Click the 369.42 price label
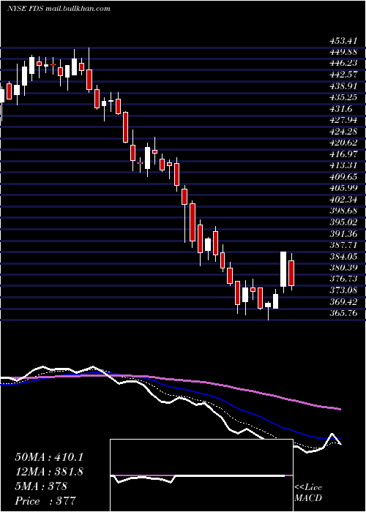Screen dimensions: 366x512 tap(343, 301)
